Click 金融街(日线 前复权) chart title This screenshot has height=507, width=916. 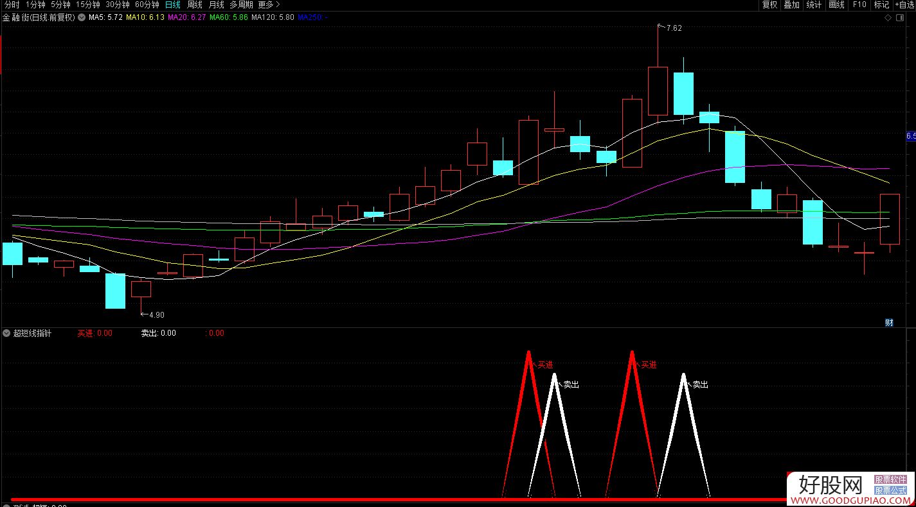pos(39,17)
